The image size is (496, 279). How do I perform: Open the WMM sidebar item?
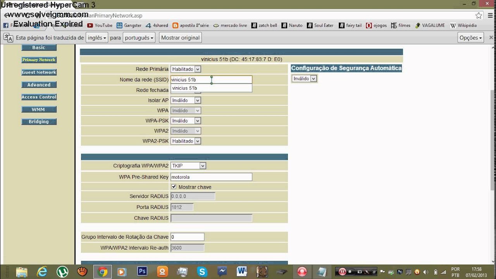(39, 110)
